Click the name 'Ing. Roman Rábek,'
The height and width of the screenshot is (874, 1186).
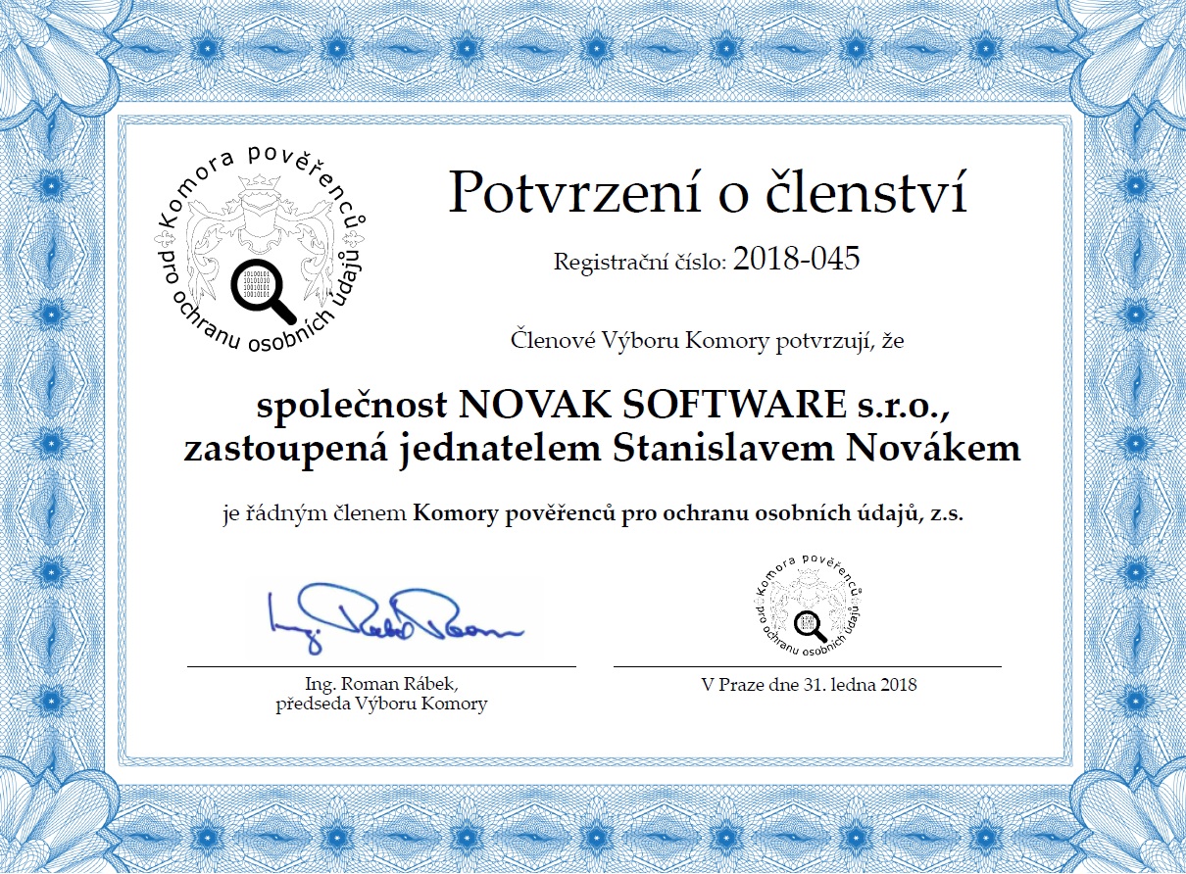click(x=382, y=684)
